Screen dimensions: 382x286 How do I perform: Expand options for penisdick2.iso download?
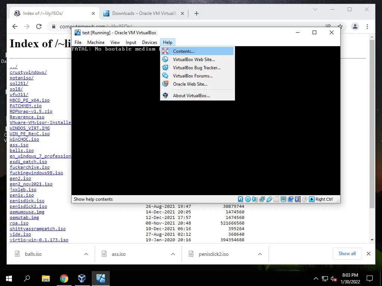coord(260,254)
